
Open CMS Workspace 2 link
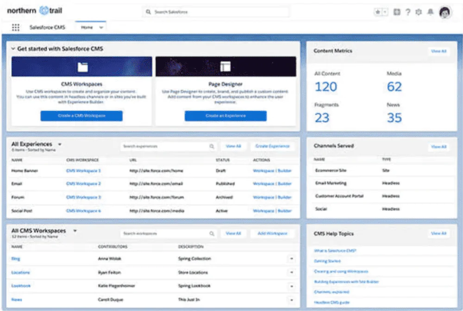[x=83, y=184]
